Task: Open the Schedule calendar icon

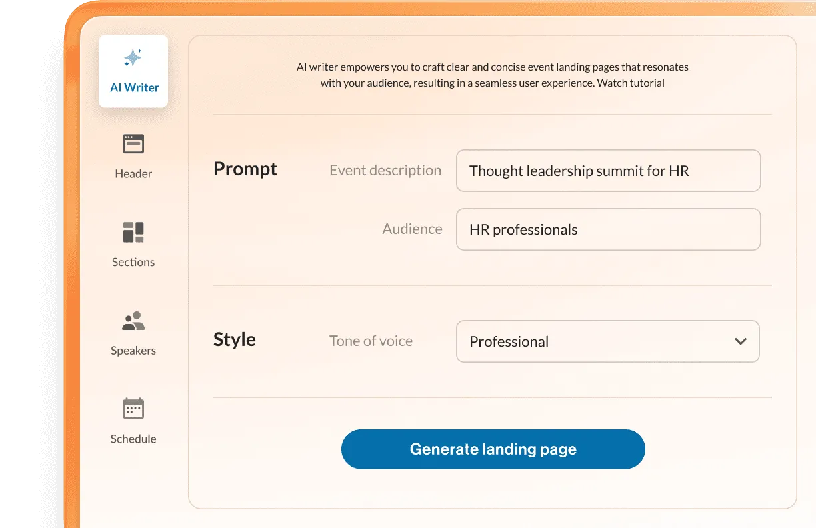Action: point(133,408)
